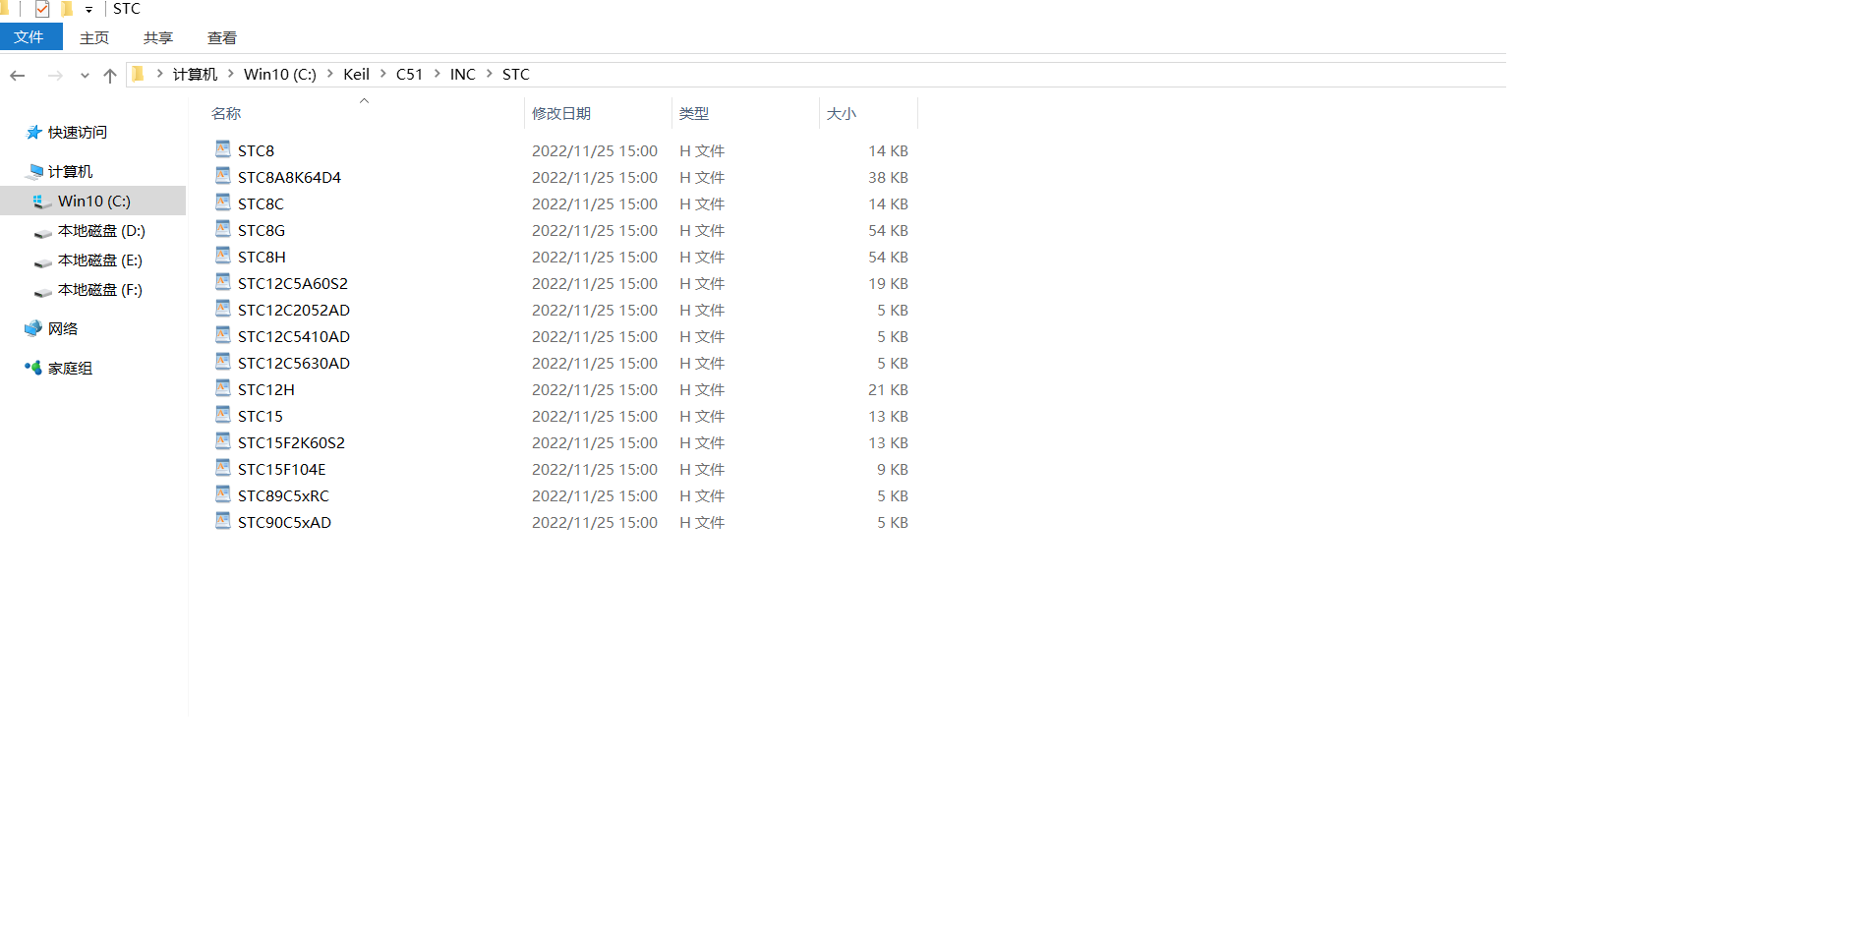Expand the chevron before 计算机 in address bar
1868x925 pixels.
[159, 74]
